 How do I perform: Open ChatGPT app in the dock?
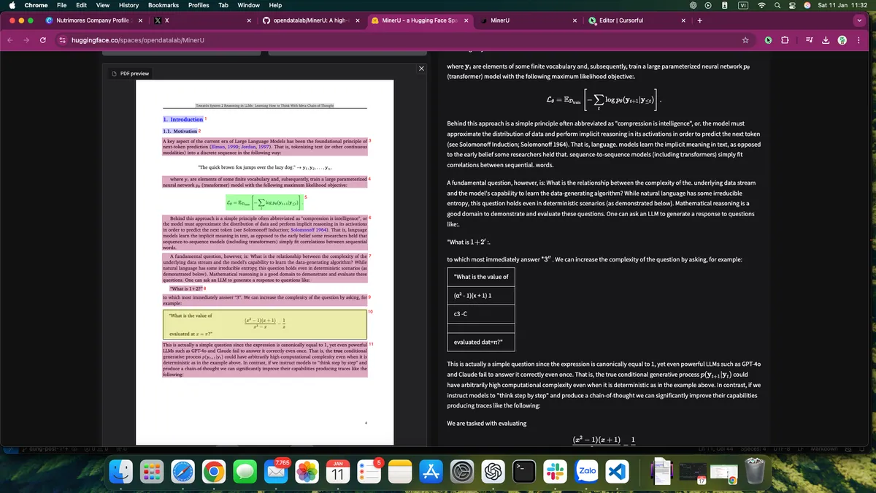pyautogui.click(x=492, y=471)
